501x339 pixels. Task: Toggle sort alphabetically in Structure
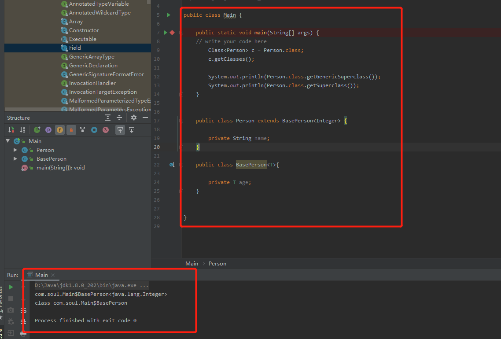pyautogui.click(x=22, y=130)
